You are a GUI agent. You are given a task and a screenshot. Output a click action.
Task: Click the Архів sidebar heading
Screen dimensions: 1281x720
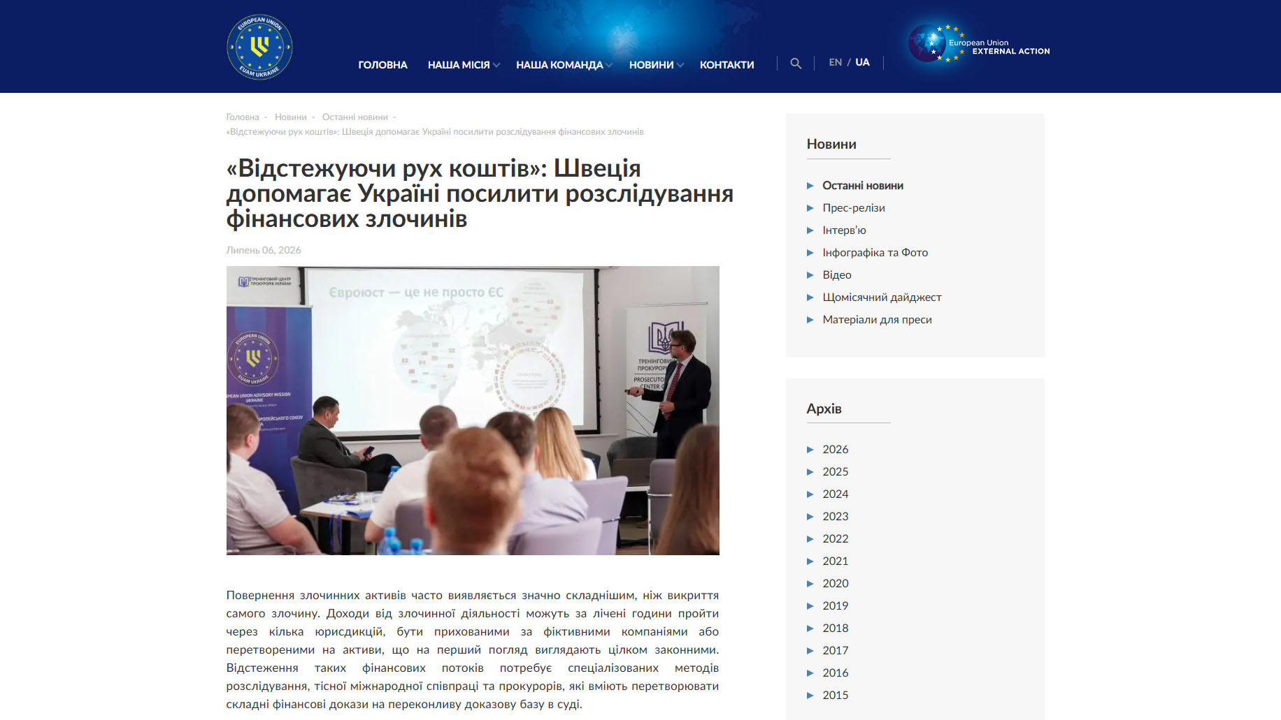pyautogui.click(x=824, y=409)
